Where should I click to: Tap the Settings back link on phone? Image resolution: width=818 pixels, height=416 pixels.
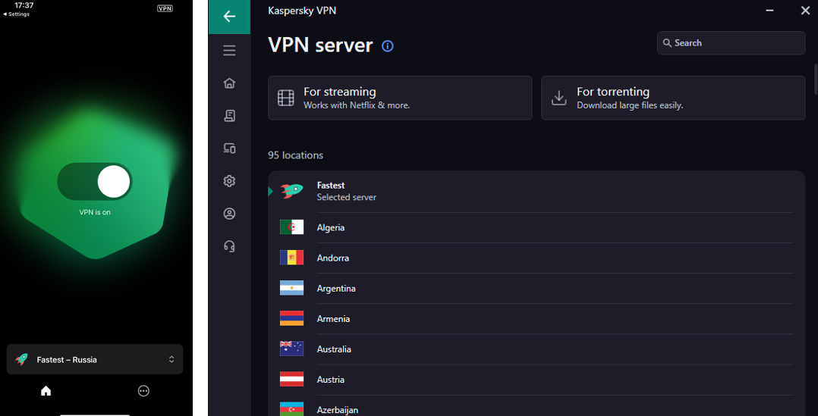pos(17,14)
